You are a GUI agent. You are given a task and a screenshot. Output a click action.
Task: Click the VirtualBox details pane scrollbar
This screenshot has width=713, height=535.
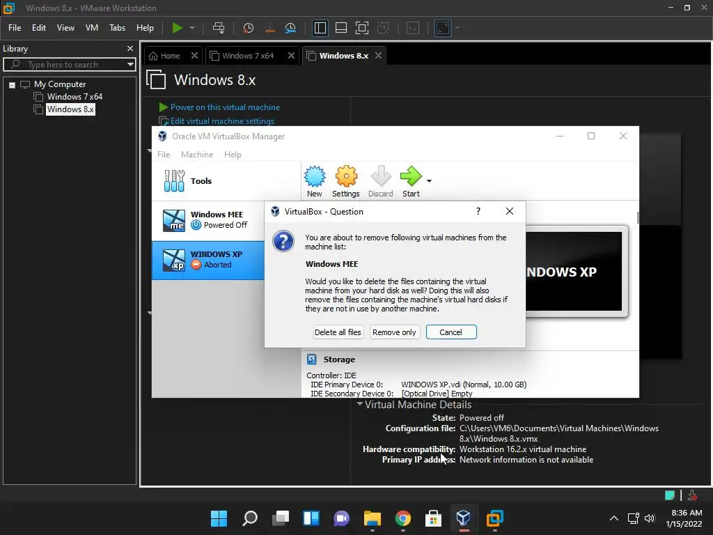coord(638,217)
